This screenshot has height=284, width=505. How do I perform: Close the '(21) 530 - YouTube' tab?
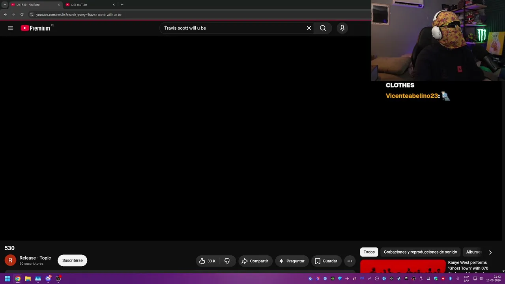click(59, 5)
